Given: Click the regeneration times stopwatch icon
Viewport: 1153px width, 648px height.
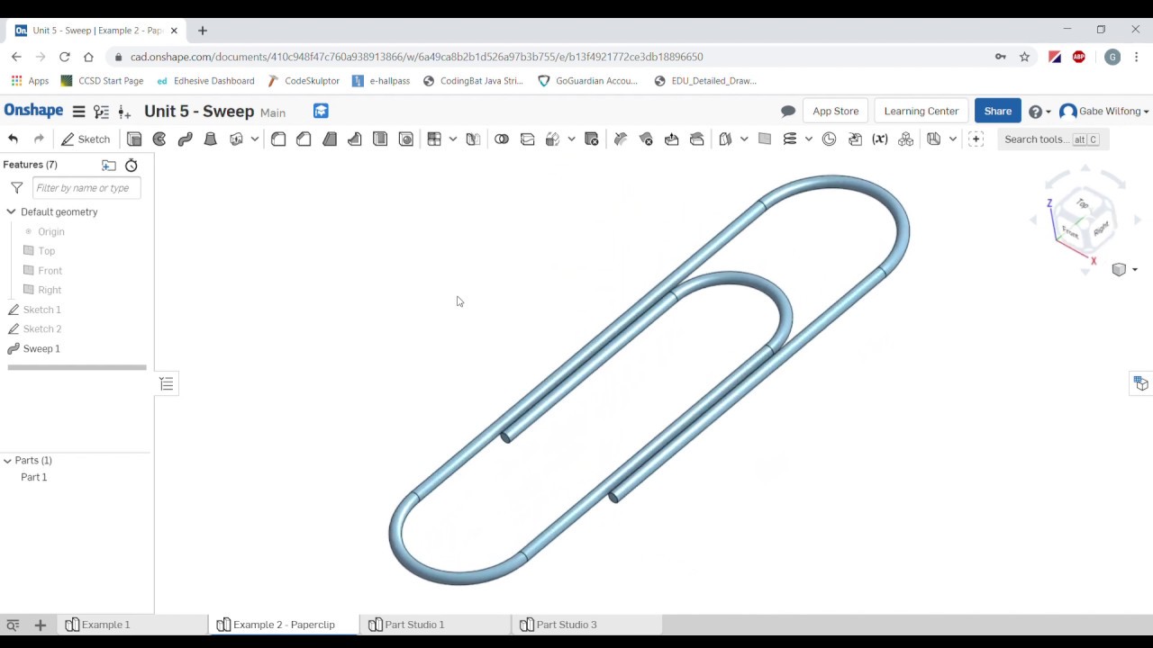Looking at the screenshot, I should (x=131, y=165).
